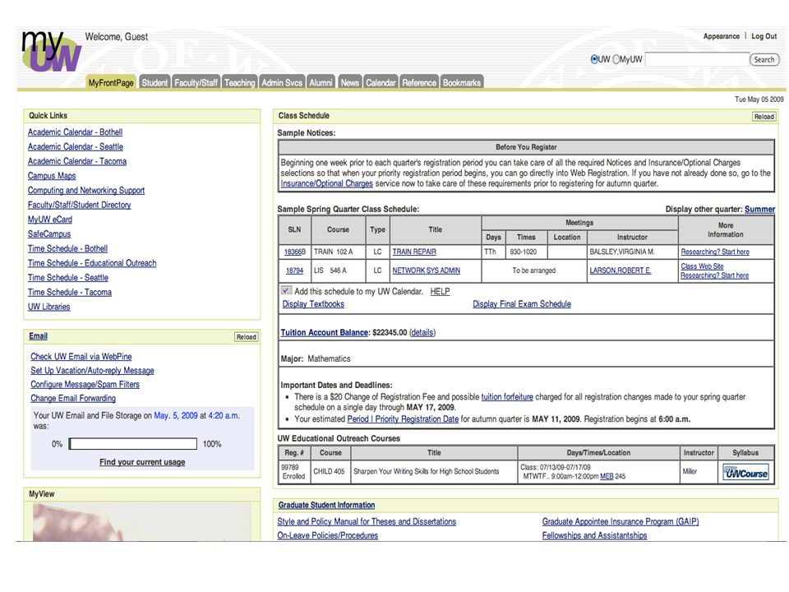Open NETWORK SYS ADMIN course title
This screenshot has width=789, height=592.
click(427, 271)
